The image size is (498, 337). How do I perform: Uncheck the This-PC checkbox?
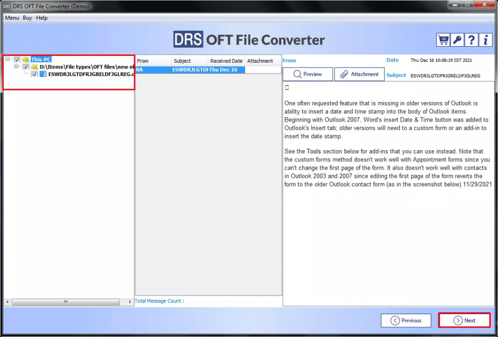tap(17, 59)
